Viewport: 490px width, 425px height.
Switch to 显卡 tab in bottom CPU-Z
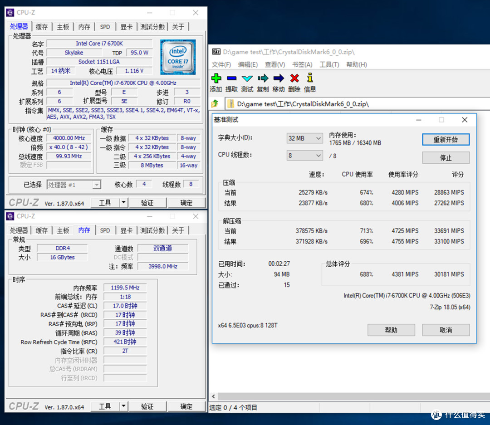(126, 230)
